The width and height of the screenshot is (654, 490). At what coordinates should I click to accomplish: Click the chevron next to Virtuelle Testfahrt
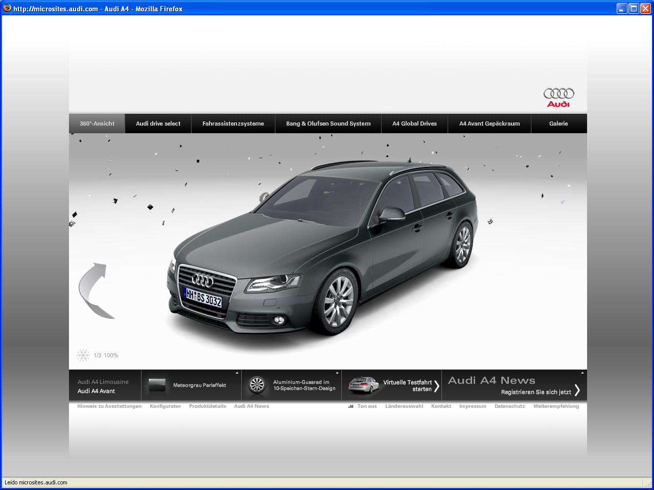(x=436, y=385)
